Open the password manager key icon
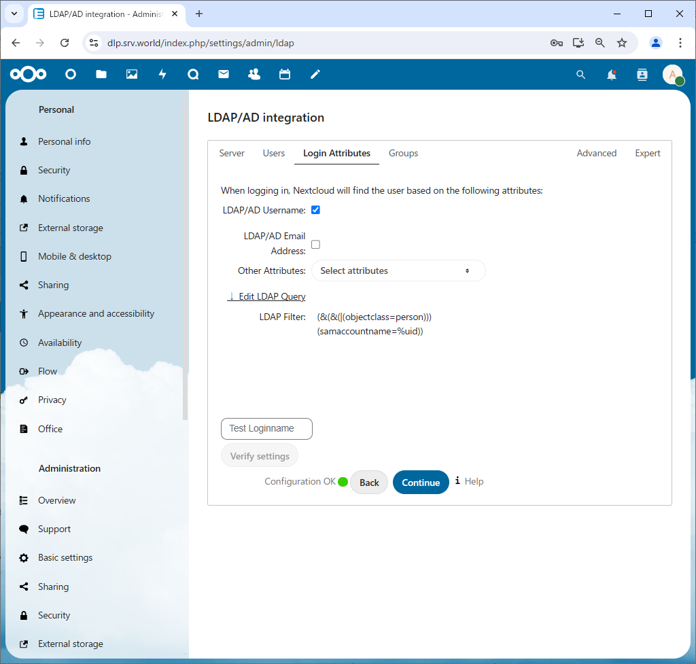This screenshot has height=664, width=696. point(557,43)
